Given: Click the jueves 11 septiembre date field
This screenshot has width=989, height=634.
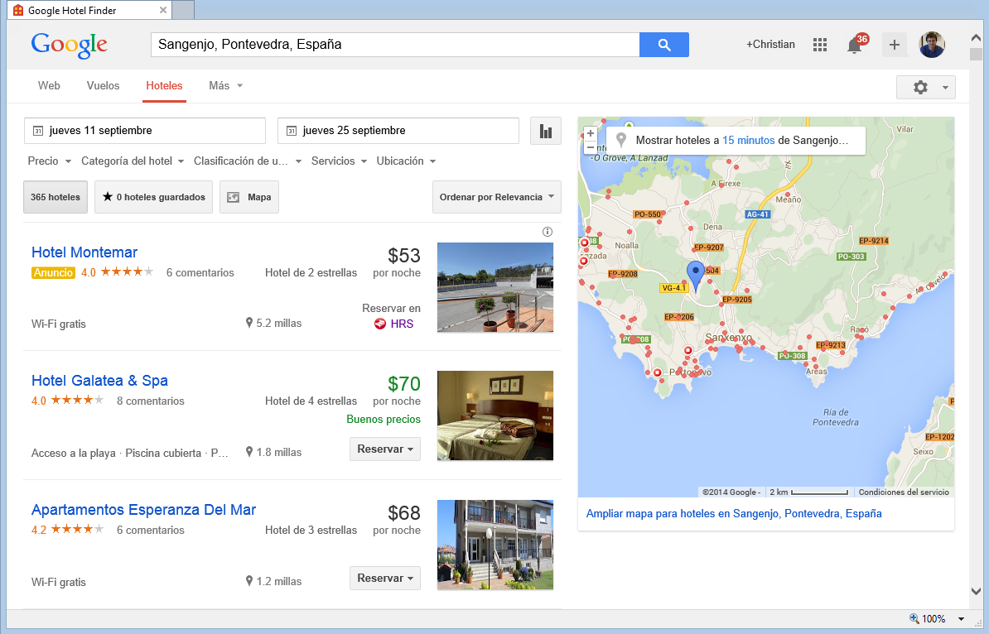Looking at the screenshot, I should point(145,131).
